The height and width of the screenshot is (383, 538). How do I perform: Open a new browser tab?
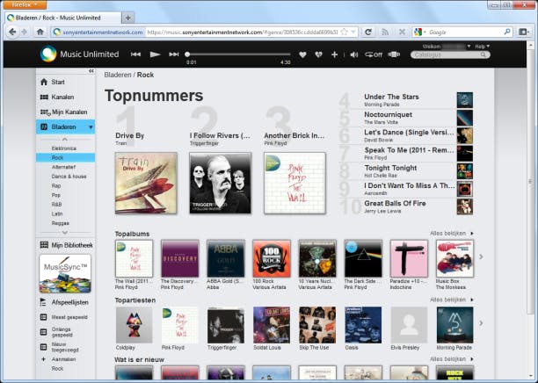click(x=127, y=18)
